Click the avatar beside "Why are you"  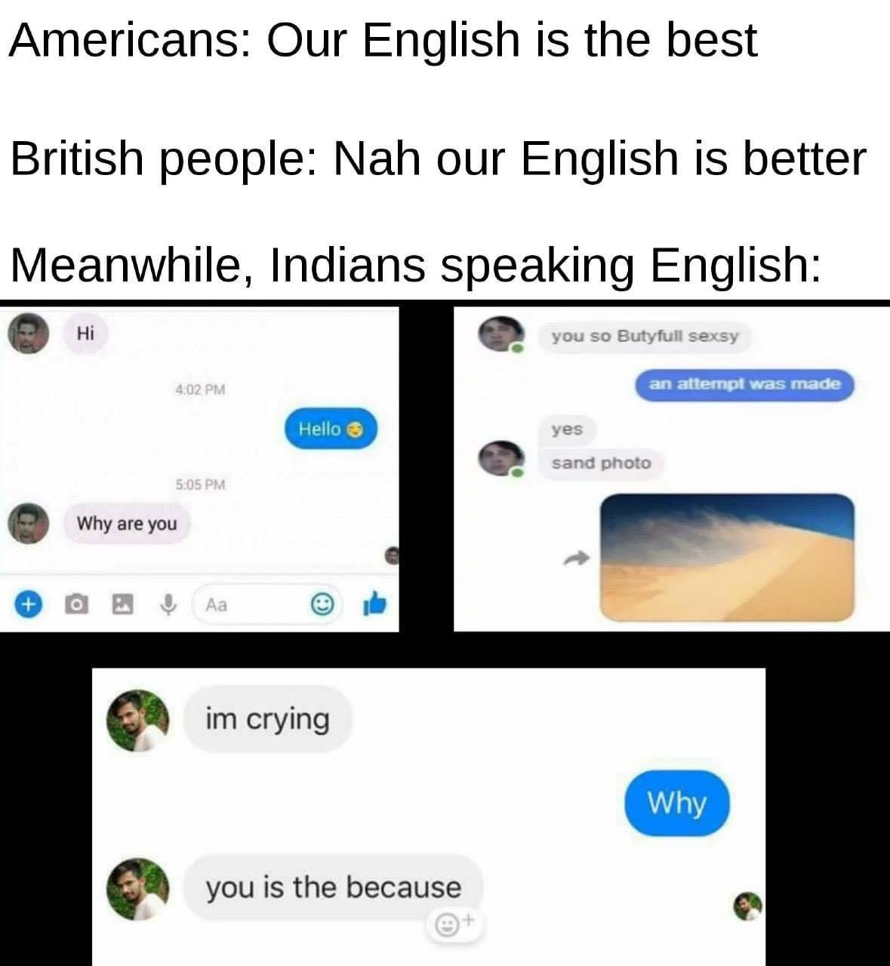pos(29,523)
